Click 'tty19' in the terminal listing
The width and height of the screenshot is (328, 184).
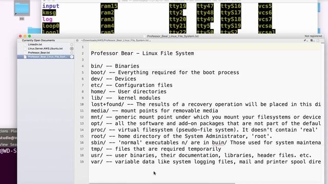click(x=178, y=6)
